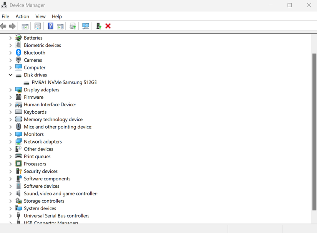The image size is (317, 233).
Task: Open Help using the blue question mark icon
Action: pyautogui.click(x=50, y=26)
